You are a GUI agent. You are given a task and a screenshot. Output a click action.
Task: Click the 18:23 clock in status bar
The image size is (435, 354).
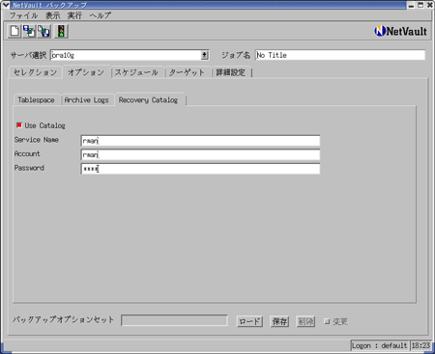pos(420,345)
